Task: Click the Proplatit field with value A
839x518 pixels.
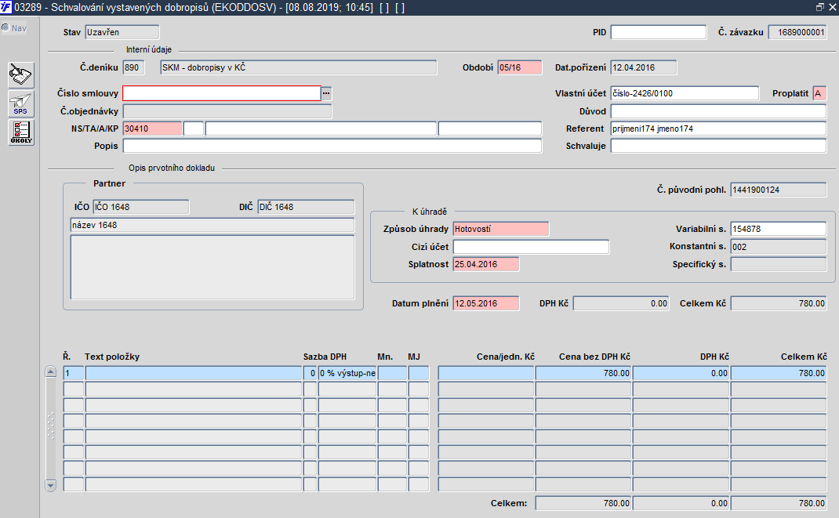Action: tap(819, 93)
